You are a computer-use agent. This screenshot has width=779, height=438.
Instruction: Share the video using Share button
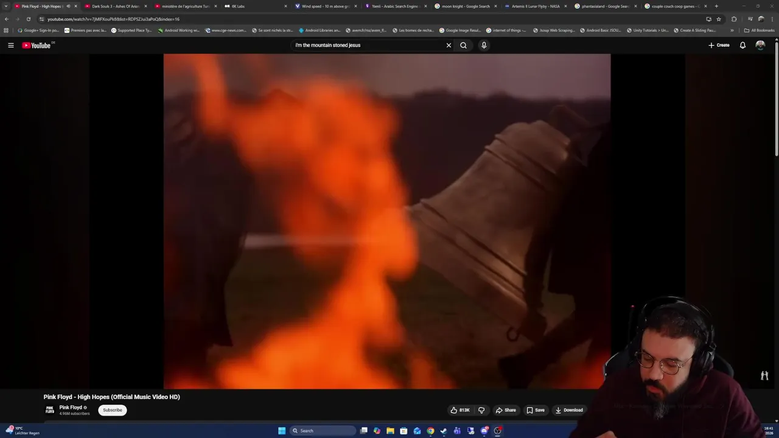(506, 410)
